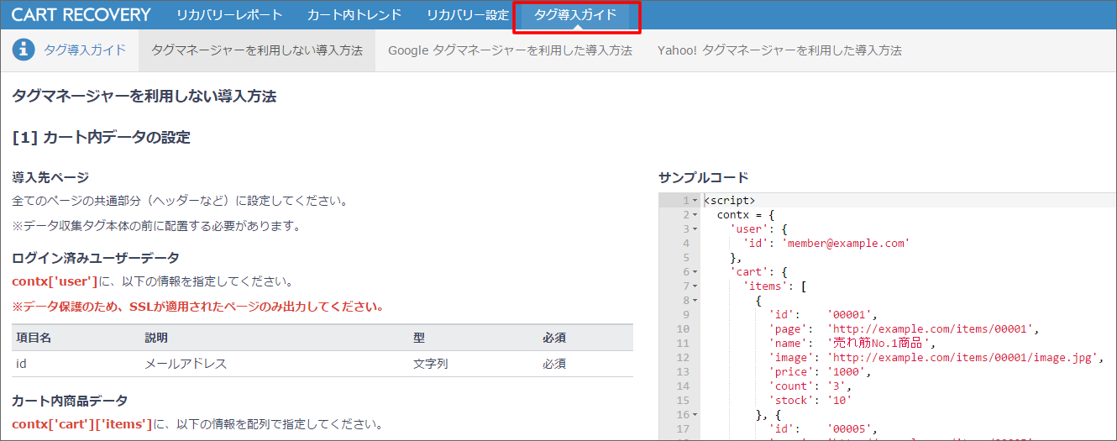Click the <script> tag on line 1

730,201
